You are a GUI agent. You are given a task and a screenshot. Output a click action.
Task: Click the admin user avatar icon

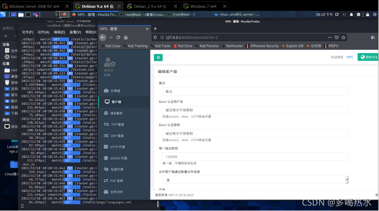click(x=109, y=63)
